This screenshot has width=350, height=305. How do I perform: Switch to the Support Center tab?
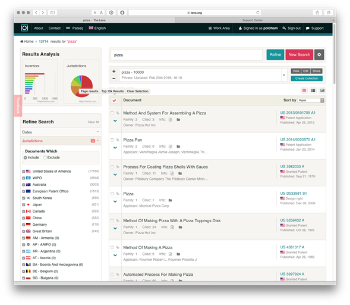(253, 20)
